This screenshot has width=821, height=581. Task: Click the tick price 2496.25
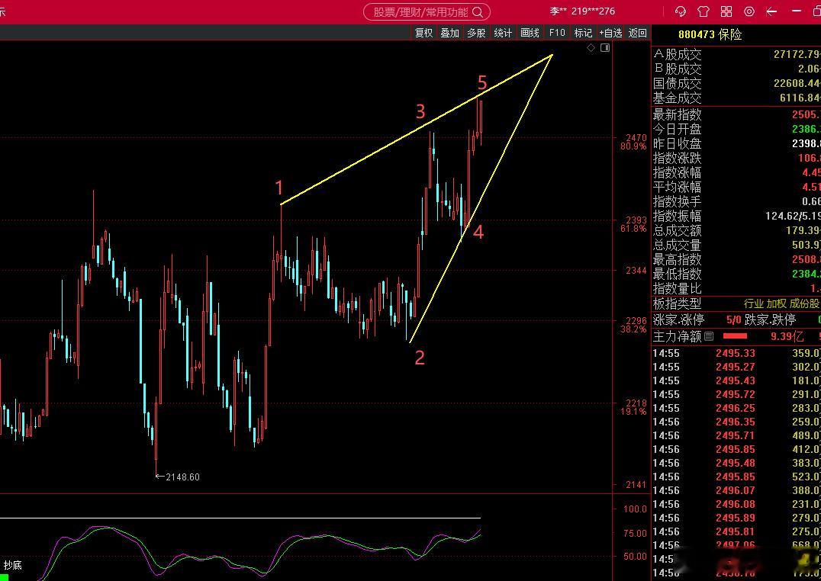(736, 408)
